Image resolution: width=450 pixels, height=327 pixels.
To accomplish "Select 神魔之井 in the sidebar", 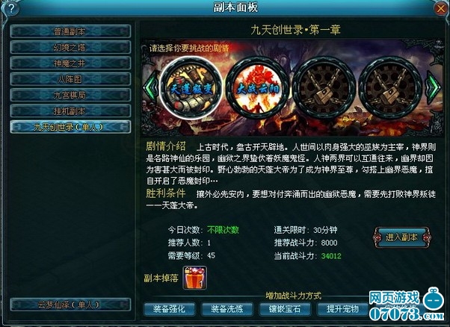I will click(x=70, y=63).
